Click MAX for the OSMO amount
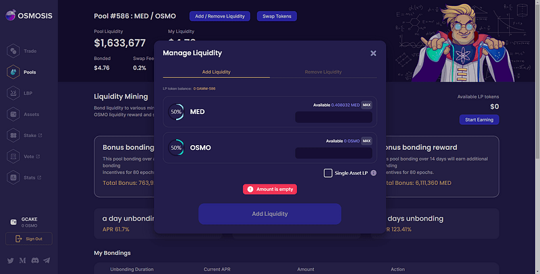Screen dimensions: 540x274 coord(367,141)
